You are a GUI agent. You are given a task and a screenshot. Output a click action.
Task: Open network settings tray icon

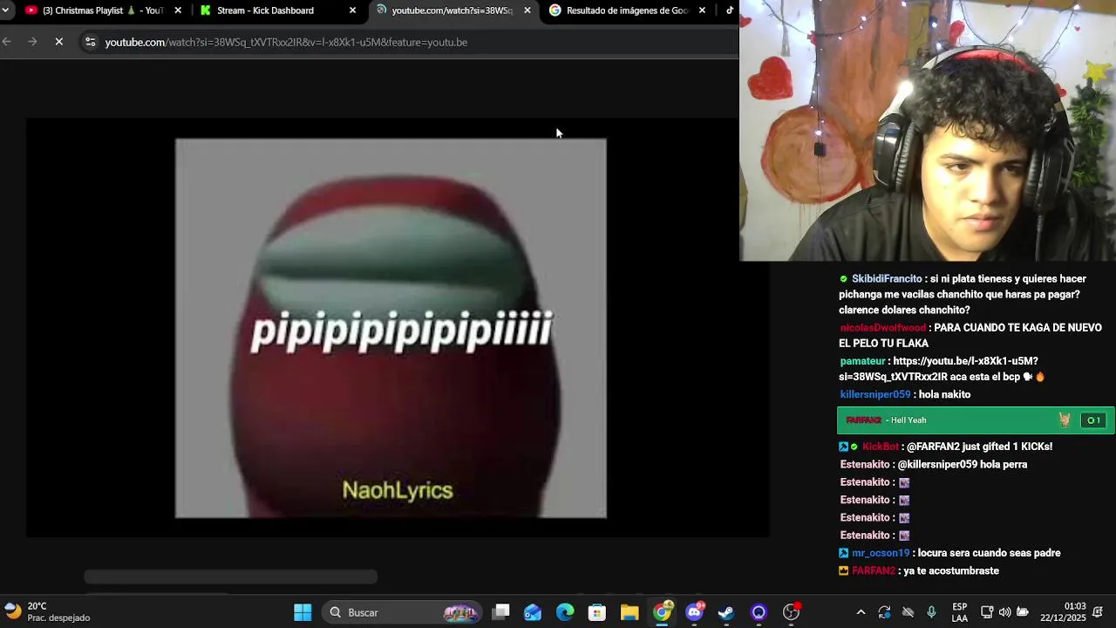(x=987, y=612)
